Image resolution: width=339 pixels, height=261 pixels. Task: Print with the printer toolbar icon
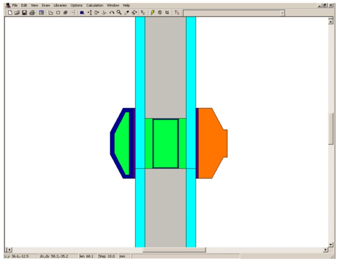pos(32,13)
